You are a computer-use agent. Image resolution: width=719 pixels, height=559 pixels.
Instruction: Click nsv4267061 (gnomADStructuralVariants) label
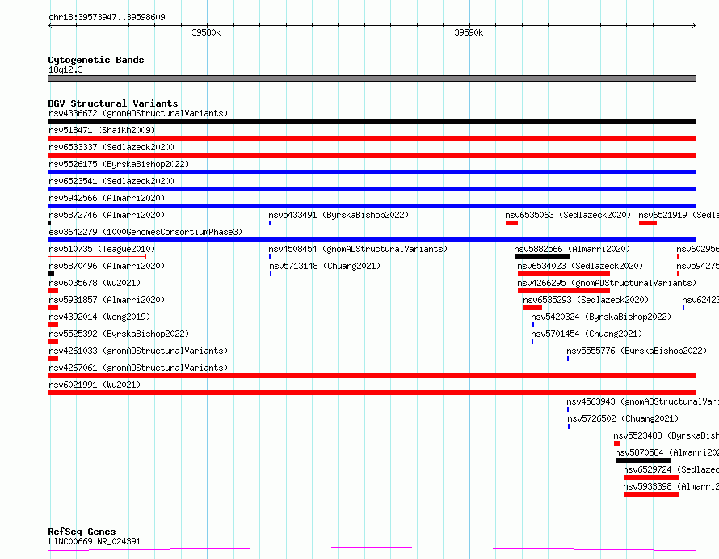[x=138, y=368]
